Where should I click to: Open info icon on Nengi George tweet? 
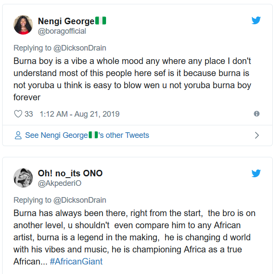click(257, 114)
